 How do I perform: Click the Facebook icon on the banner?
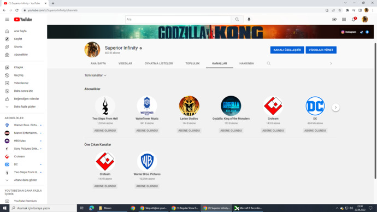(367, 32)
